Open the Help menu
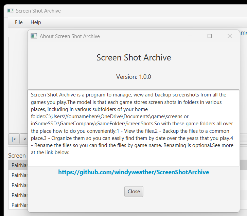This screenshot has width=247, height=216. (36, 22)
